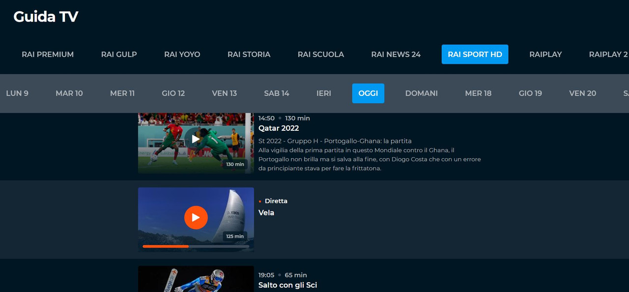Select the RAI GULP channel tab
Screen dimensions: 629x292
pos(119,55)
